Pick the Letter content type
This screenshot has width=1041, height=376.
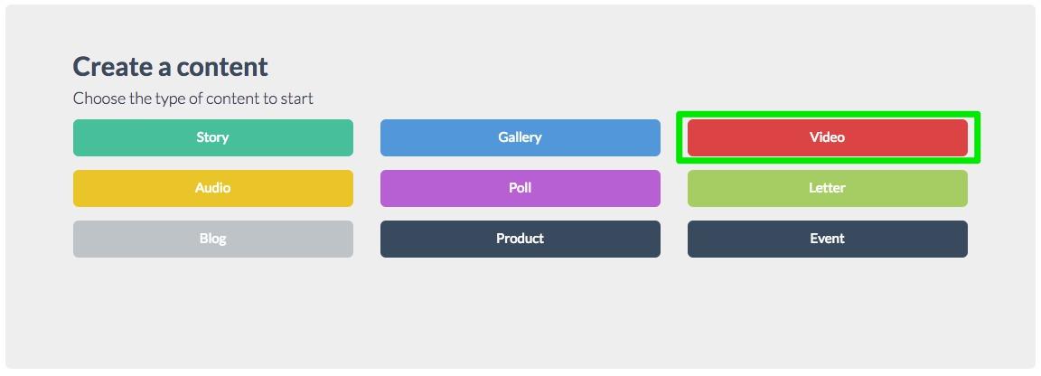click(827, 188)
